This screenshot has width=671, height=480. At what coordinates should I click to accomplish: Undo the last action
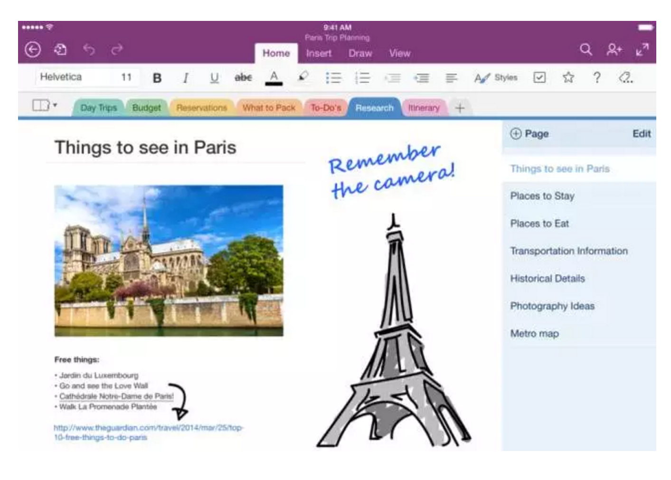click(x=89, y=49)
